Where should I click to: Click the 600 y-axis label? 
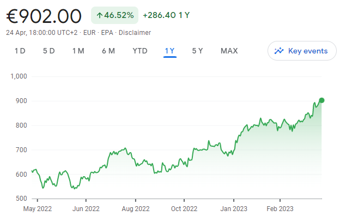pos(21,175)
